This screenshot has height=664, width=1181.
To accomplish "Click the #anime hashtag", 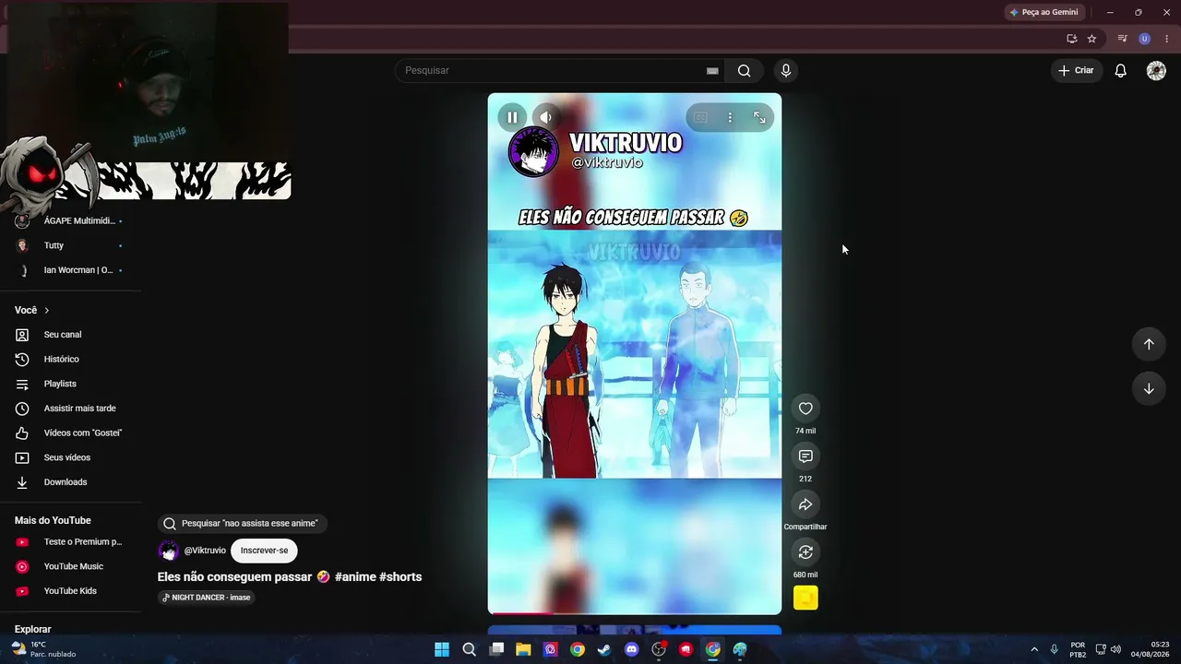I will (355, 577).
